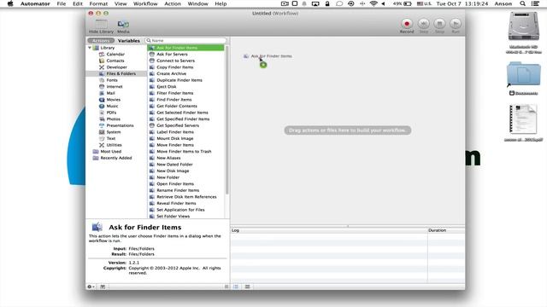Open the Recently Added smart group
This screenshot has width=547, height=307.
[x=116, y=158]
